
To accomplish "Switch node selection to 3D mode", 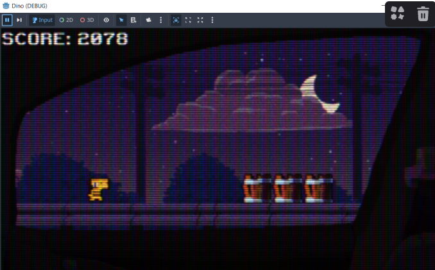I will tap(87, 20).
